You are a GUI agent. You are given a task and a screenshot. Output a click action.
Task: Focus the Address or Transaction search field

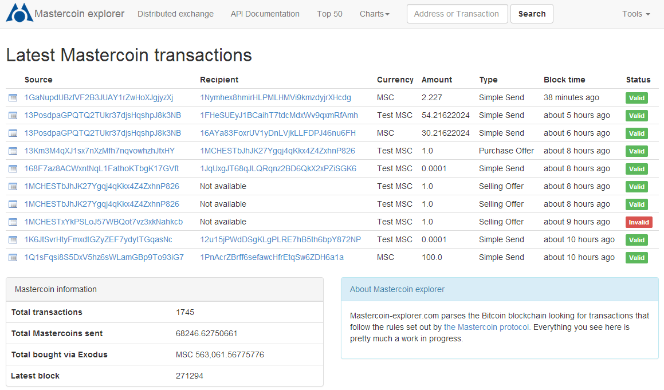[x=457, y=14]
